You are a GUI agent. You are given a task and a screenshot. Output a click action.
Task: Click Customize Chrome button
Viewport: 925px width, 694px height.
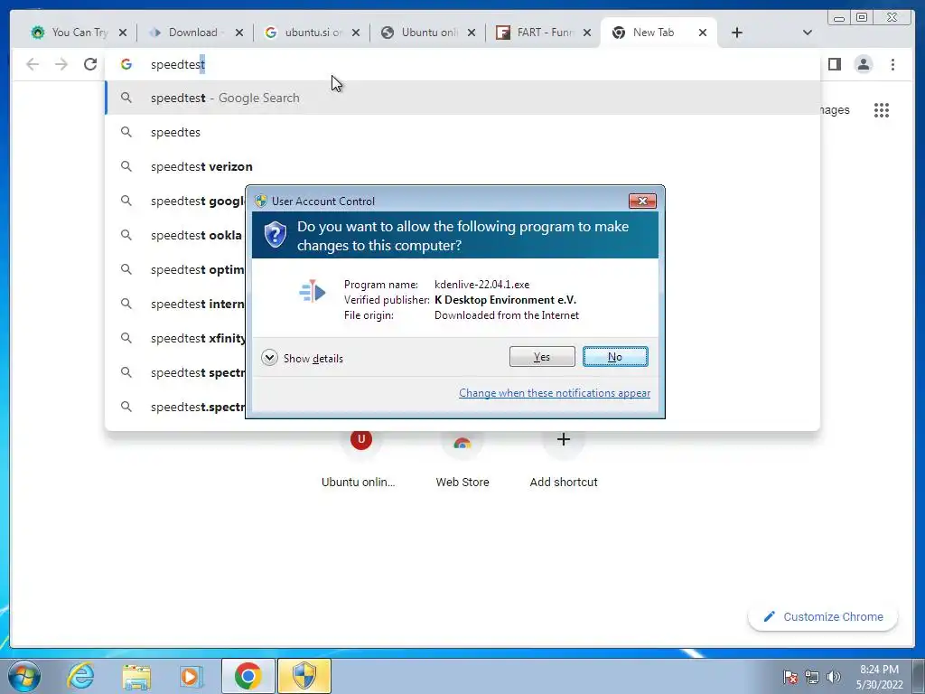coord(823,616)
